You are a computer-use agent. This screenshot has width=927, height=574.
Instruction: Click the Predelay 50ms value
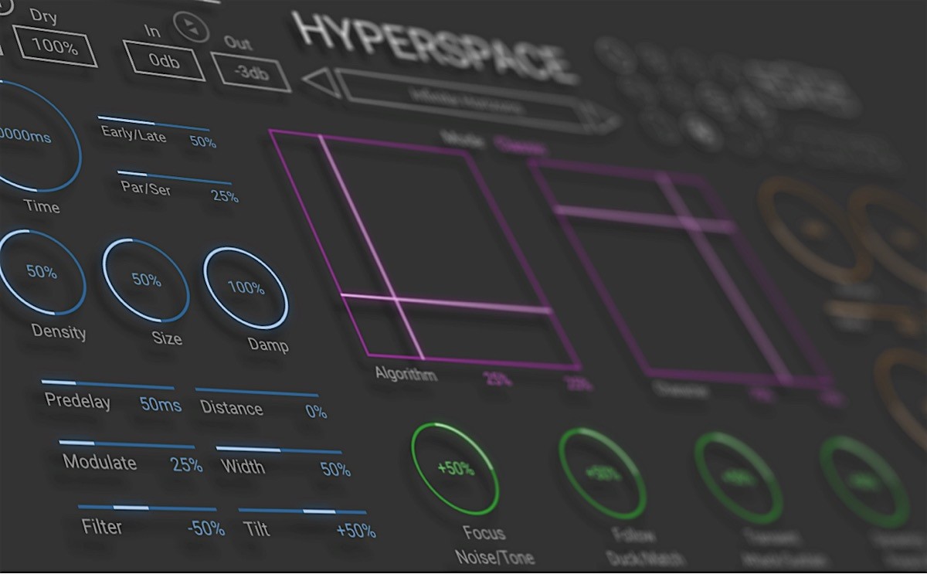coord(161,404)
